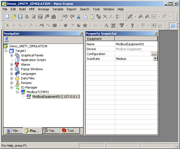Select the Data Files tree item
Image resolution: width=180 pixels, height=149 pixels.
point(28,78)
